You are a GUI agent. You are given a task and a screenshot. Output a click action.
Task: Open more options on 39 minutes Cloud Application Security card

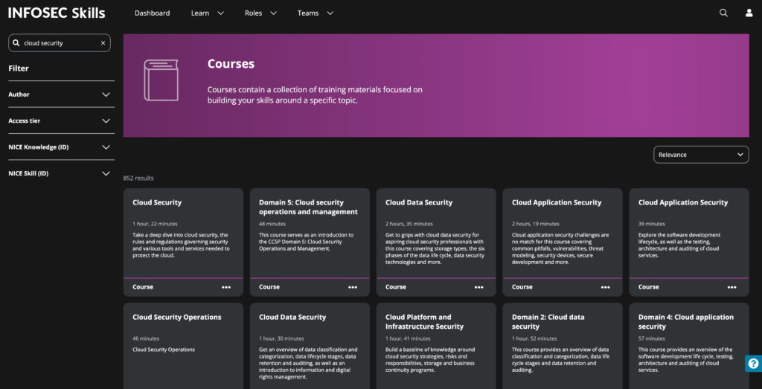[x=731, y=287]
